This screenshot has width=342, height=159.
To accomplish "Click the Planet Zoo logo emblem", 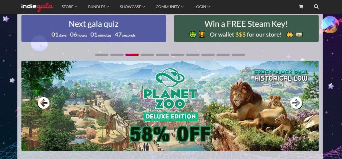I will point(170,77).
